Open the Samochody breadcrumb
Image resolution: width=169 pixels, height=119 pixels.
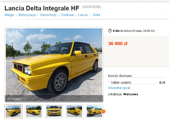tap(48, 15)
